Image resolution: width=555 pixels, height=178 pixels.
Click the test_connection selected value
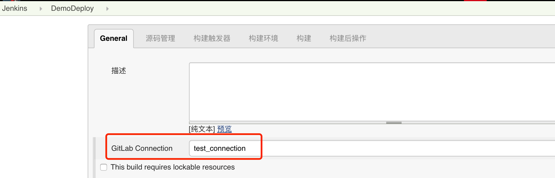point(219,148)
